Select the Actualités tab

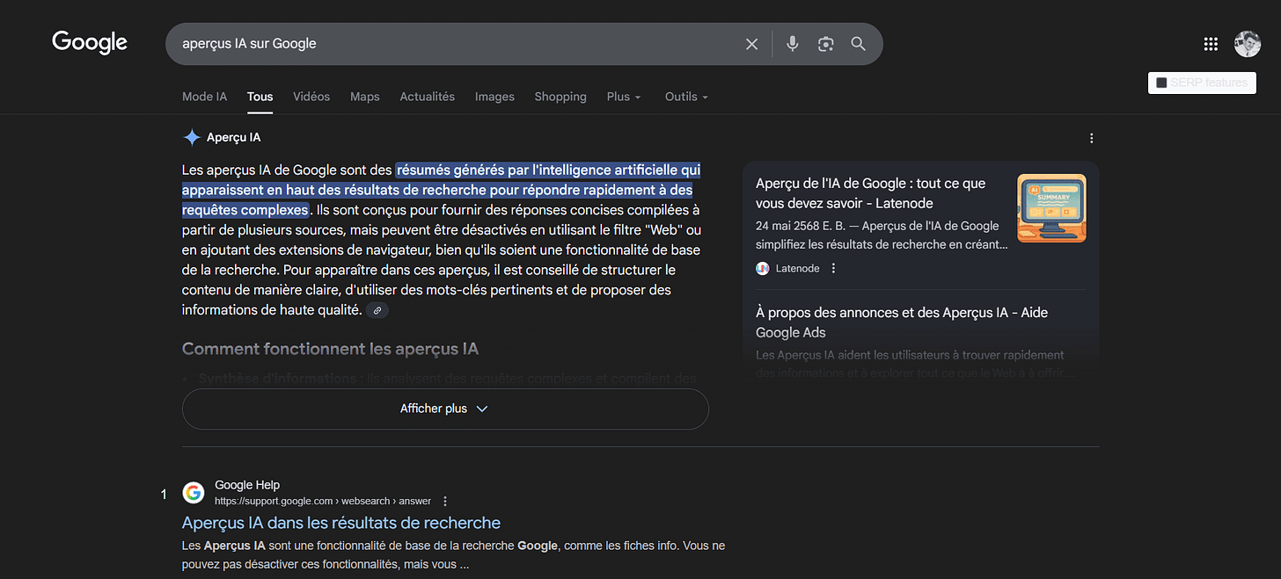point(428,97)
